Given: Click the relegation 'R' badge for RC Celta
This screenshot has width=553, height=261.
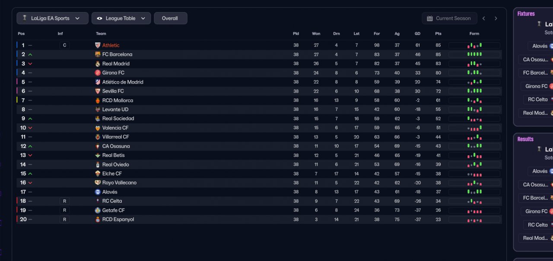Looking at the screenshot, I should coord(64,201).
